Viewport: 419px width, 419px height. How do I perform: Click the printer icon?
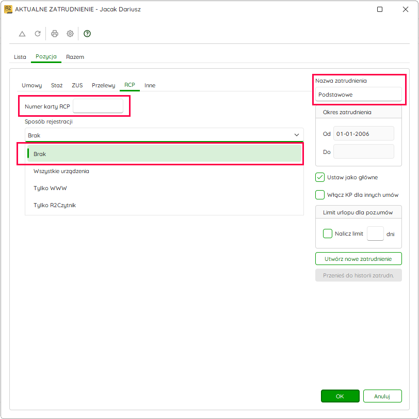[x=55, y=34]
